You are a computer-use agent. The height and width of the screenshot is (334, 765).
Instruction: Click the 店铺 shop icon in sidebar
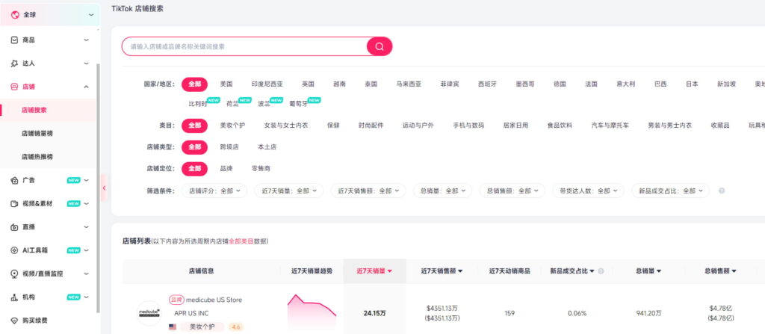pos(14,87)
